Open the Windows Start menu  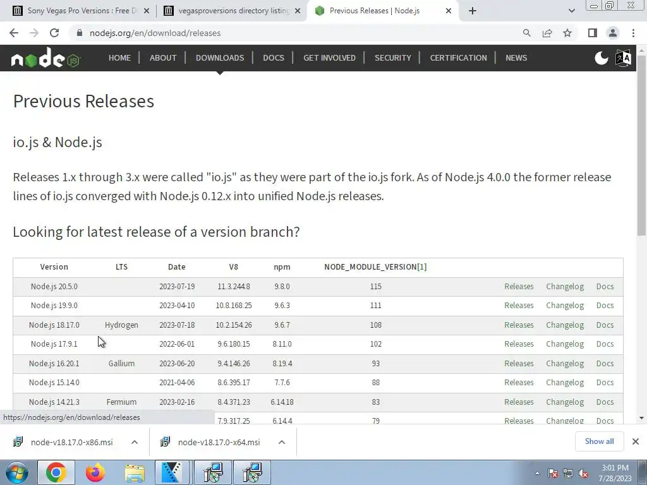[x=16, y=472]
